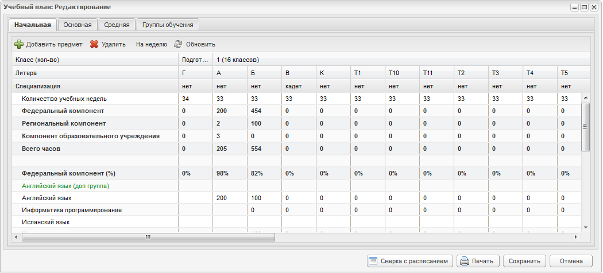Screen dimensions: 603x273
Task: Click vertical scrollbar thumb
Action: pyautogui.click(x=586, y=127)
